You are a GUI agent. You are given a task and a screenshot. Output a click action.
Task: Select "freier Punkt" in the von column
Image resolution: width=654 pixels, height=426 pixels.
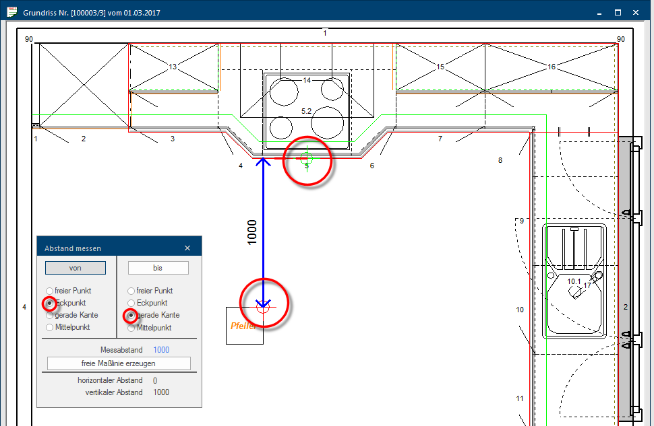click(x=49, y=291)
